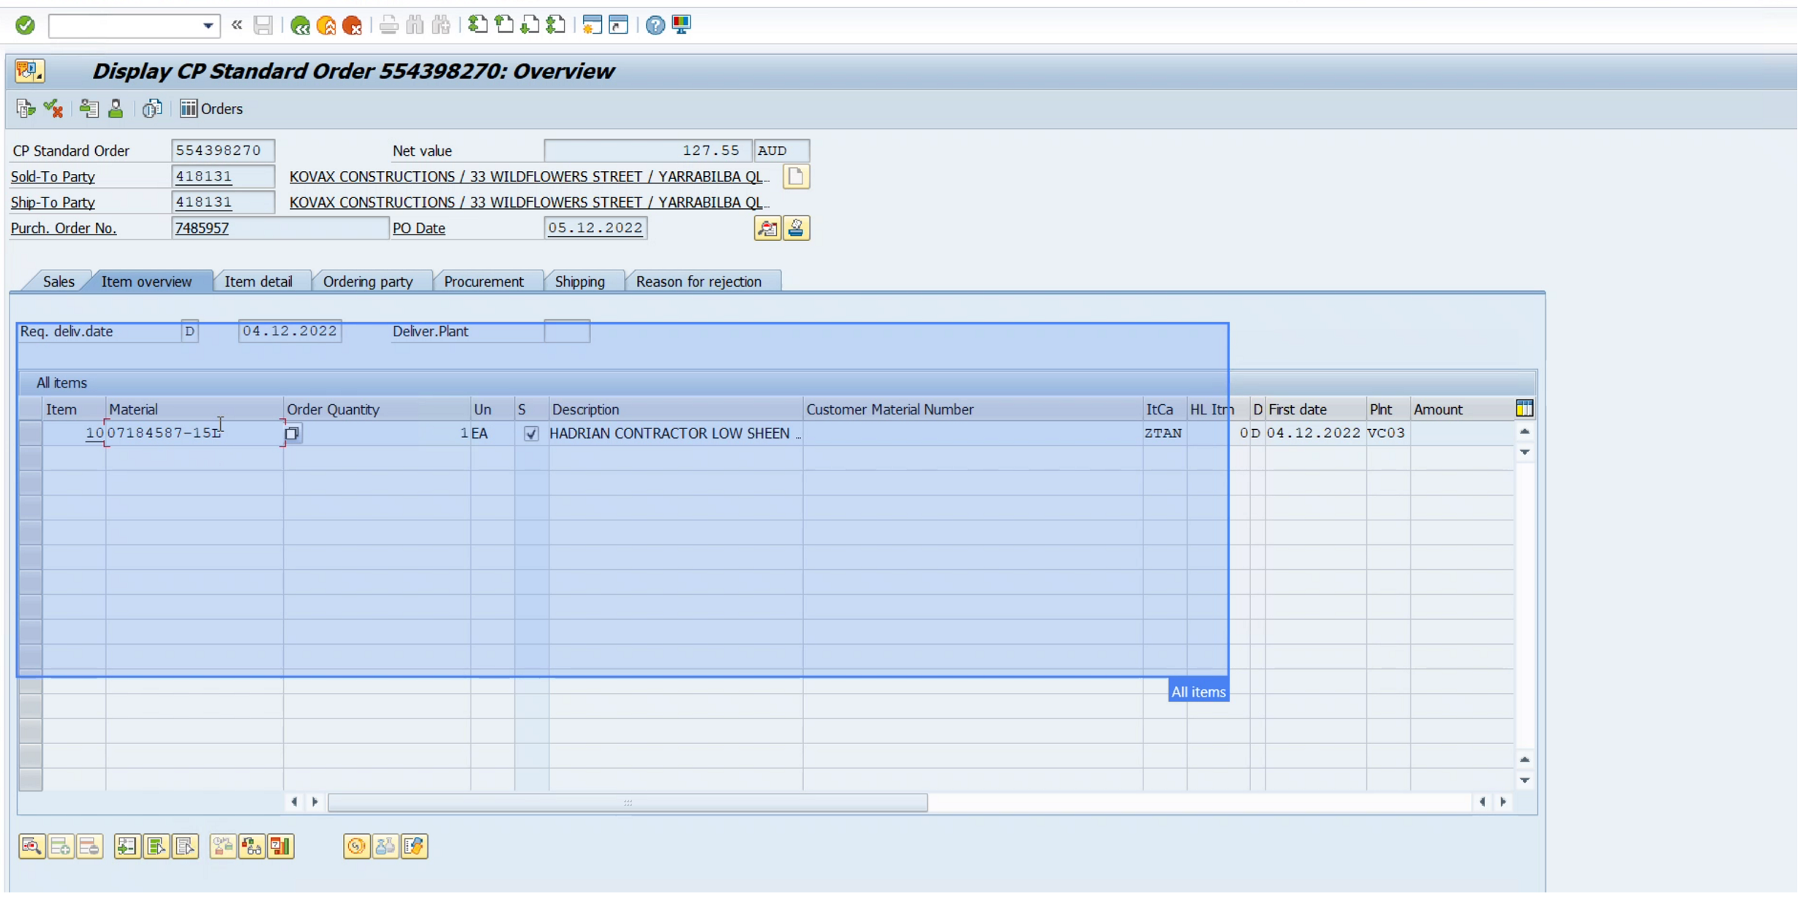Click the red Cancel session icon
Screen dimensions: 1798x899
coord(353,25)
